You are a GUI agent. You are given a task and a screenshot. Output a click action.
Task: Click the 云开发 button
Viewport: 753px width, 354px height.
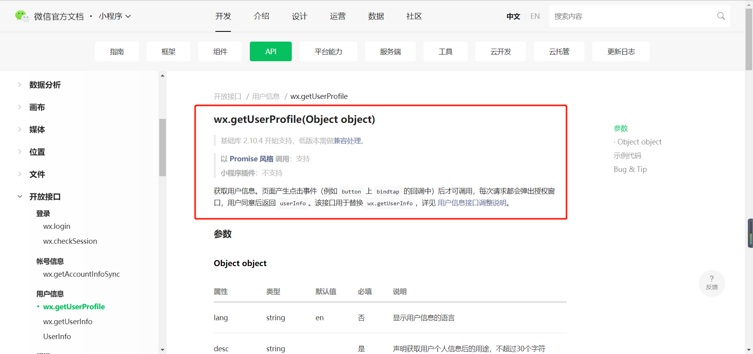point(500,51)
